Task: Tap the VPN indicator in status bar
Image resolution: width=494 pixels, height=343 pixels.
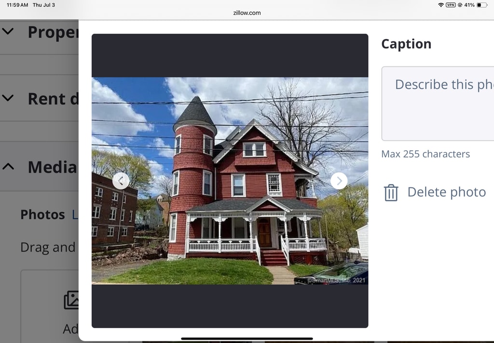Action: (451, 5)
